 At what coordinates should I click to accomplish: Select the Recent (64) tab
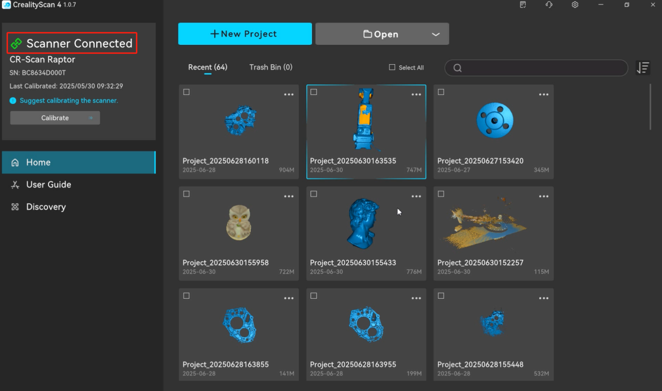click(x=207, y=67)
